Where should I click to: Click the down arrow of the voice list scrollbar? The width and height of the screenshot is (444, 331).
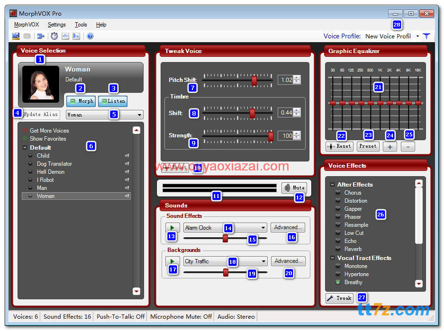(136, 291)
